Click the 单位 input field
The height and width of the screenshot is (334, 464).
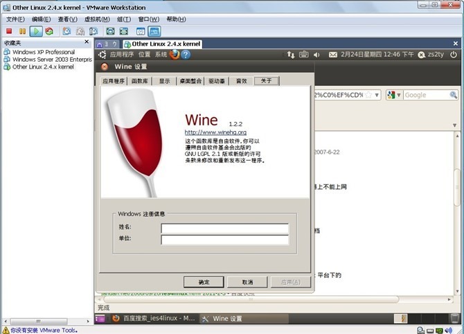(225, 240)
